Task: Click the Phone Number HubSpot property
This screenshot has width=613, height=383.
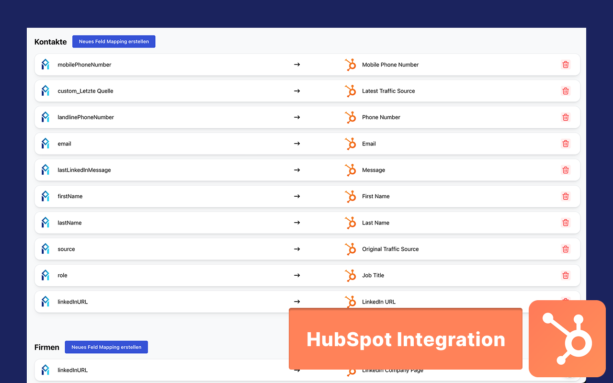Action: (381, 117)
